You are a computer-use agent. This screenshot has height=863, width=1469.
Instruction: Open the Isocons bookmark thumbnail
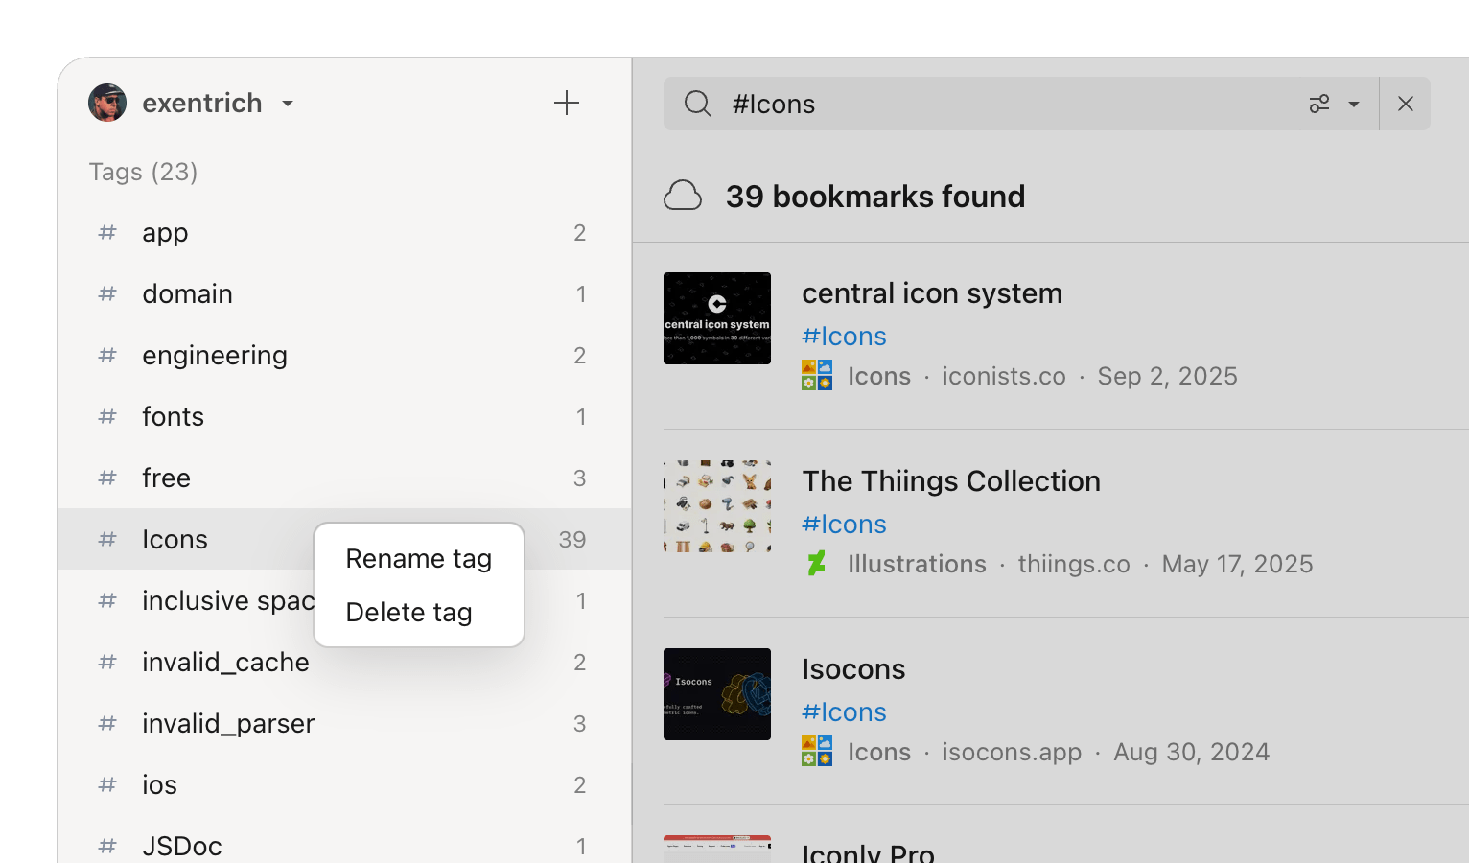[717, 694]
